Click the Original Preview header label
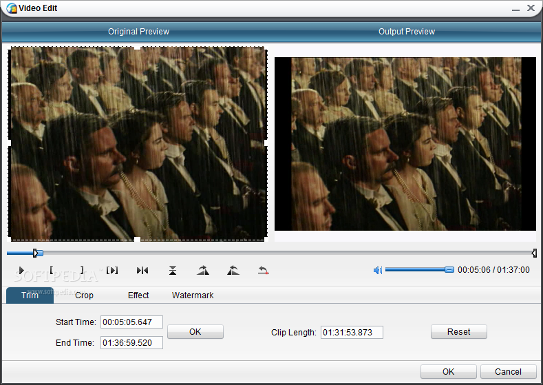543x385 pixels. (138, 32)
